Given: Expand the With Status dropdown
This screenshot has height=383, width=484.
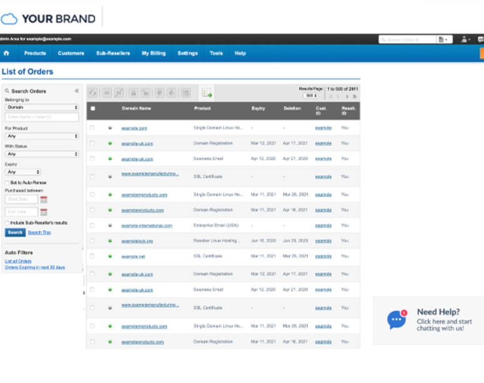Looking at the screenshot, I should click(x=41, y=154).
